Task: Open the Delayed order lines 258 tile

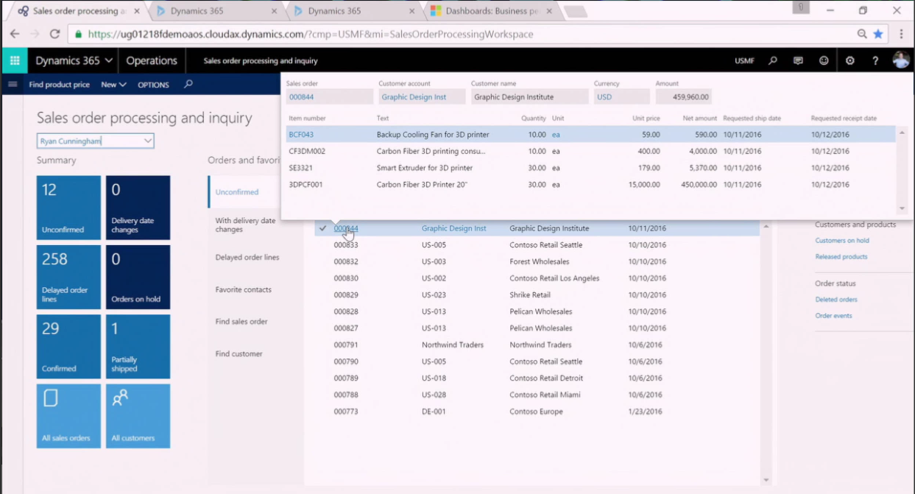Action: pyautogui.click(x=68, y=277)
